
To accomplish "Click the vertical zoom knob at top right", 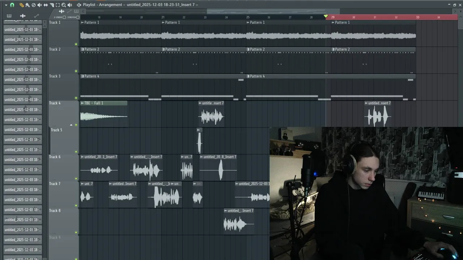I will pos(460,11).
